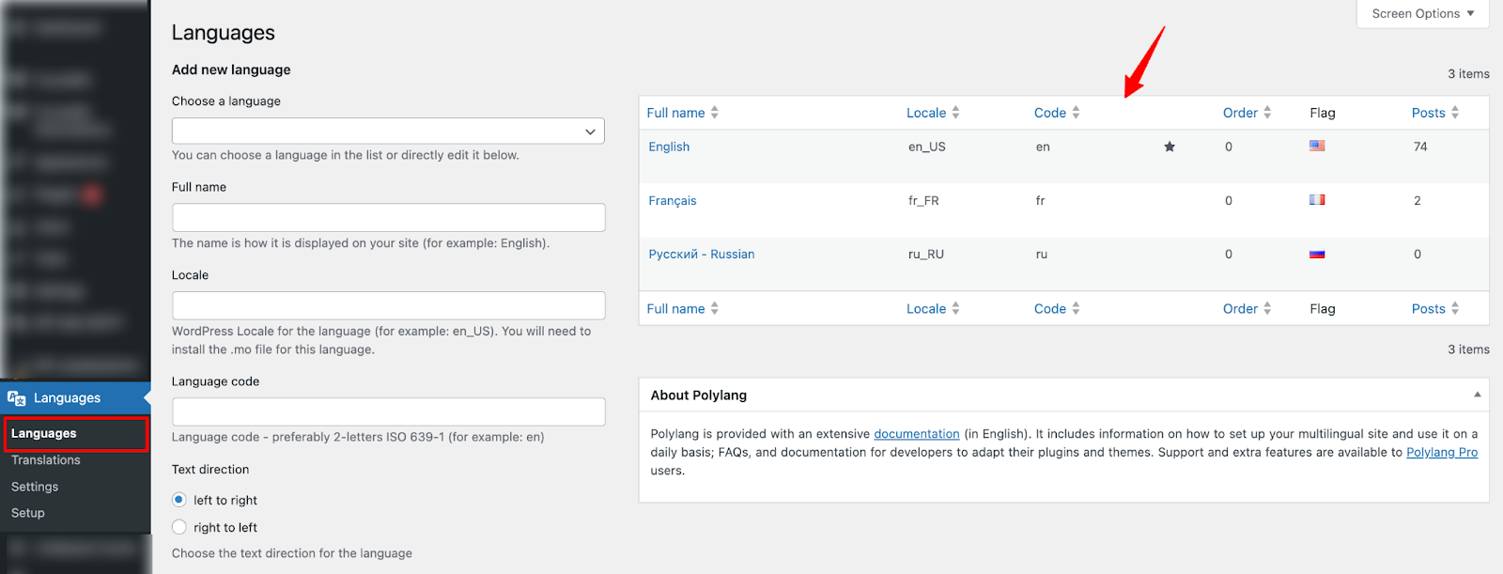
Task: Sort by Code in the table header
Action: click(x=1057, y=113)
